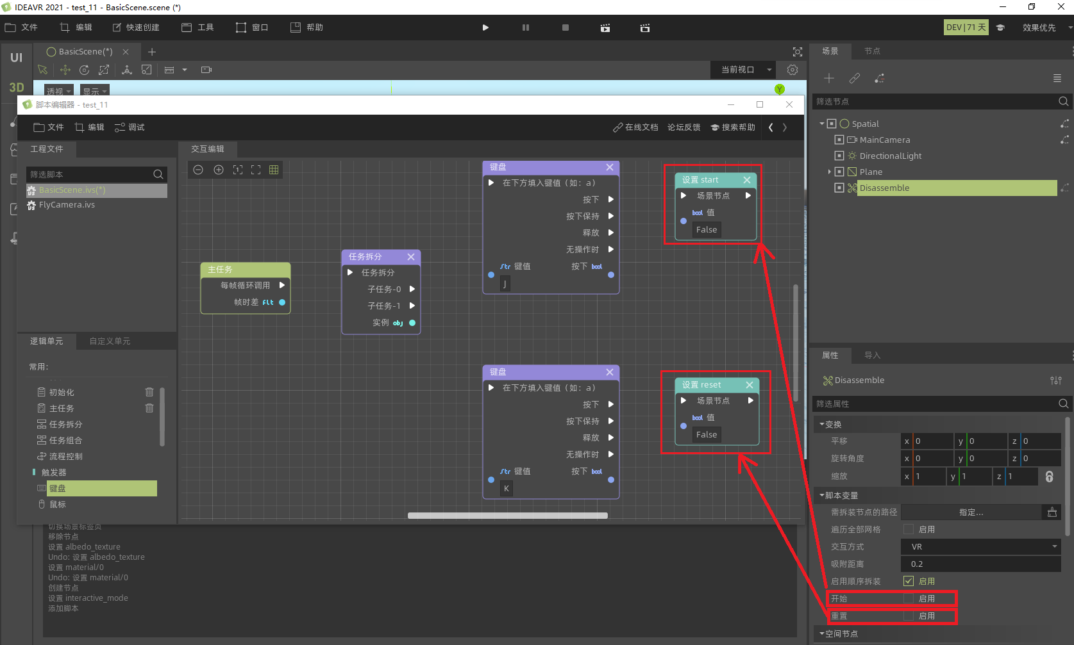The width and height of the screenshot is (1074, 645).
Task: Switch to the 导入 tab
Action: click(x=872, y=355)
